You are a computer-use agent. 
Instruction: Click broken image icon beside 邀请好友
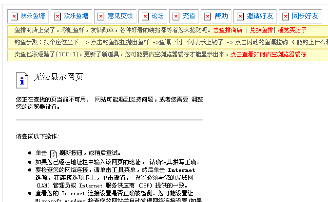coord(240,16)
